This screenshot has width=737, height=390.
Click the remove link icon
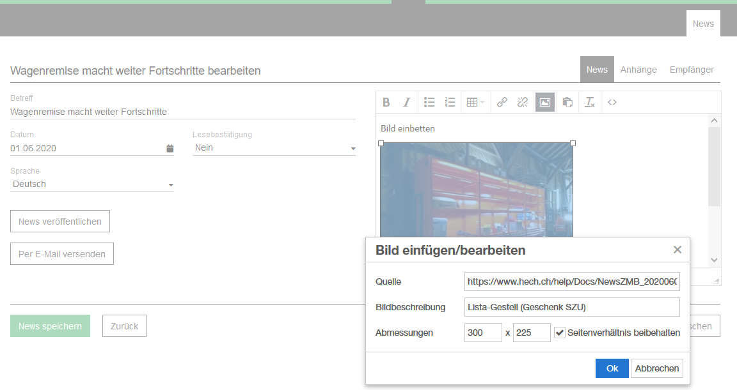coord(523,102)
